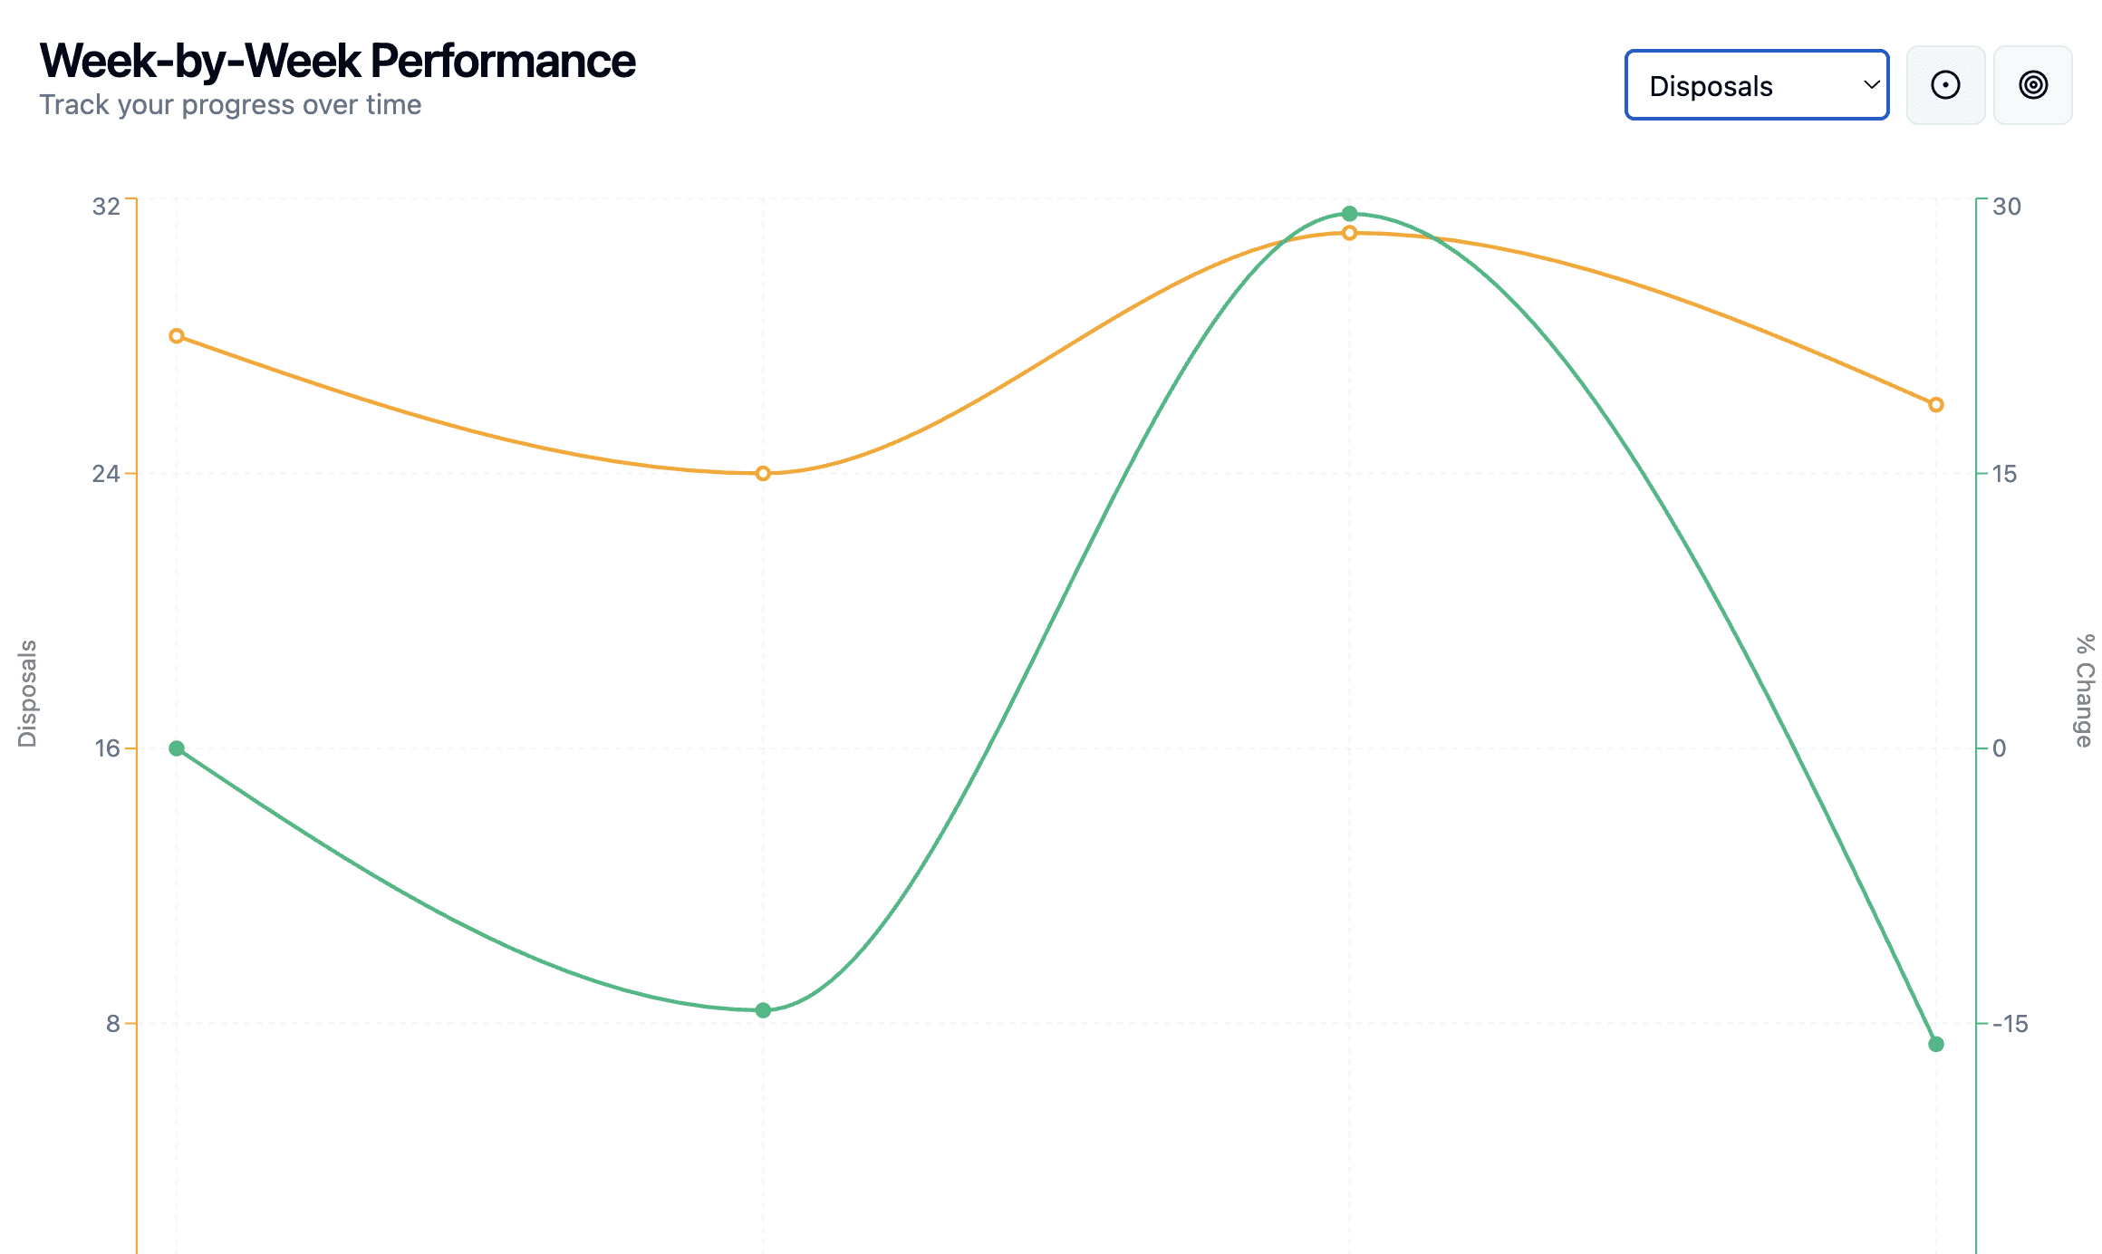This screenshot has width=2102, height=1254.
Task: Click the 32 tick label on left axis
Action: (x=106, y=207)
